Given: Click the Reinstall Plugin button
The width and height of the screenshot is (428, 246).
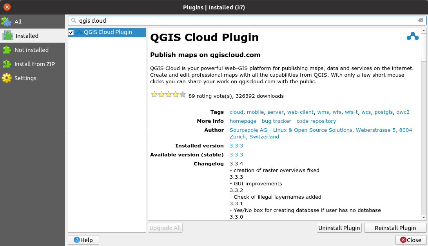Looking at the screenshot, I should (395, 228).
